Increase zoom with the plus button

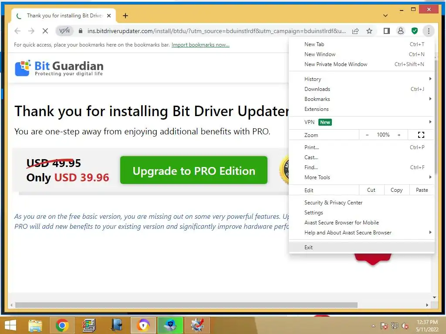pyautogui.click(x=399, y=135)
